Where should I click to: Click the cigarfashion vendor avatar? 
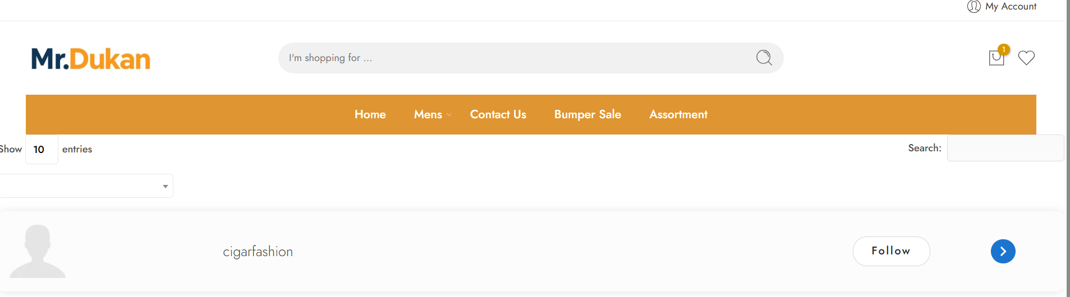point(38,251)
